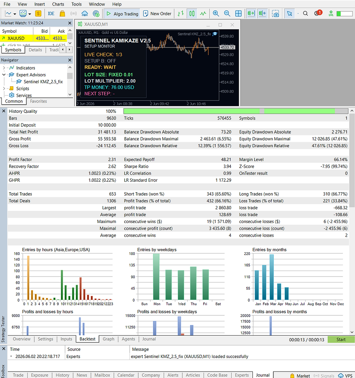Viewport: 355px width, 378px height.
Task: Click the Services item in Navigator
Action: 24,95
